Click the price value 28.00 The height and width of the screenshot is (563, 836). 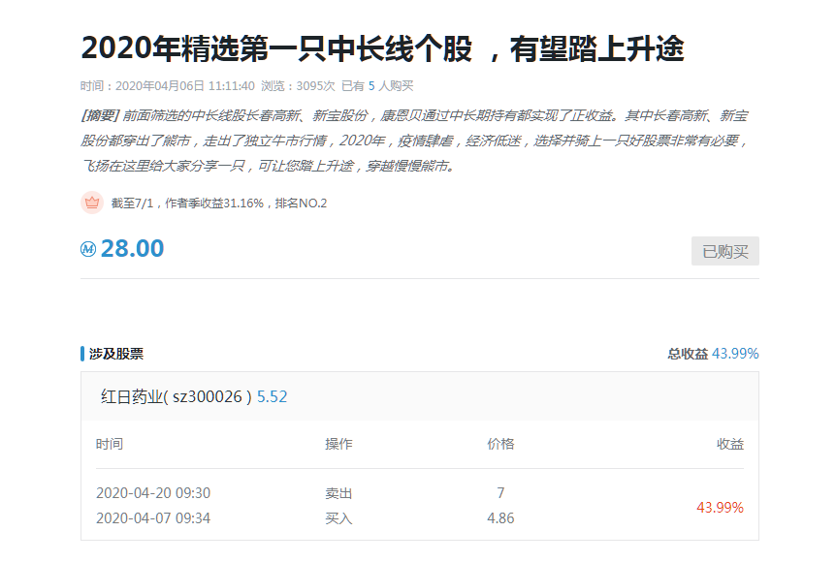coord(132,249)
